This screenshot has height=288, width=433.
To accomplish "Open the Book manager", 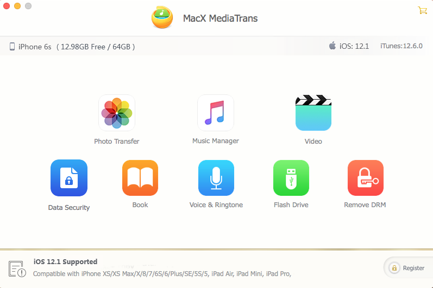I will (140, 177).
